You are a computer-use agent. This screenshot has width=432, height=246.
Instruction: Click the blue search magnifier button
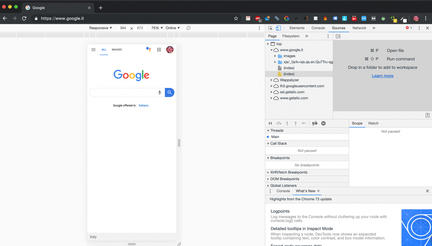[x=169, y=92]
